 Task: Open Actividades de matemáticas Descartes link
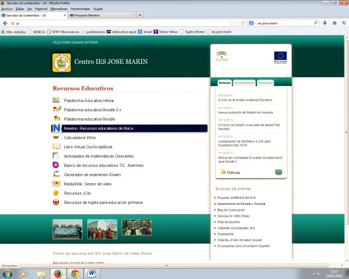[99, 156]
